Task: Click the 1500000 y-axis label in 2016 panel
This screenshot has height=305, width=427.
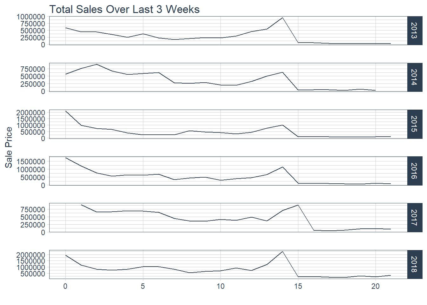Action: click(31, 162)
